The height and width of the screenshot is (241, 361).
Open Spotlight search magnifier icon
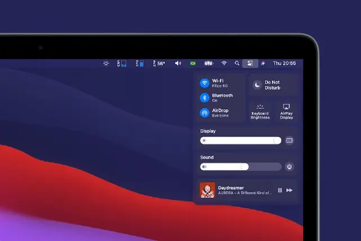click(237, 63)
